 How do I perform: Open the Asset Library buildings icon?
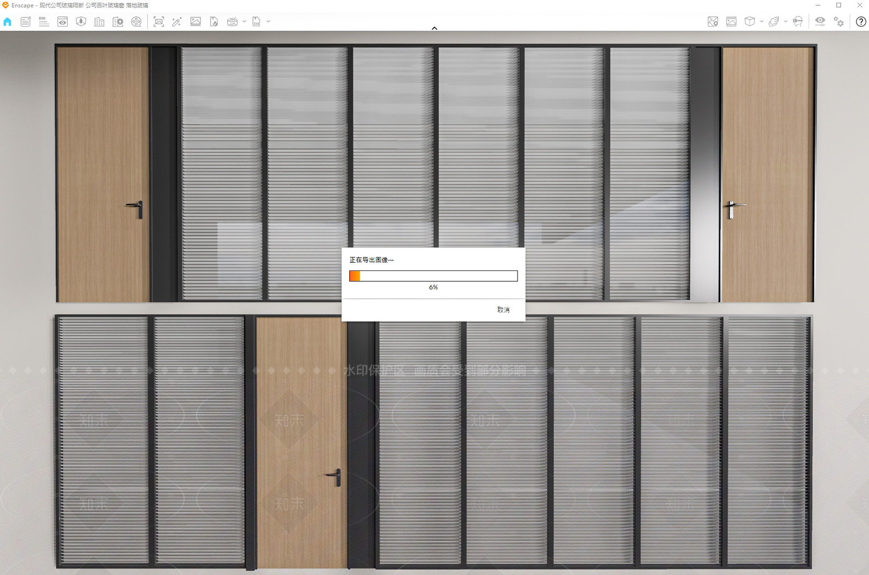99,22
